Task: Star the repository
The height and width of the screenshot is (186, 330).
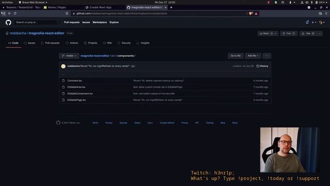Action: tap(308, 34)
